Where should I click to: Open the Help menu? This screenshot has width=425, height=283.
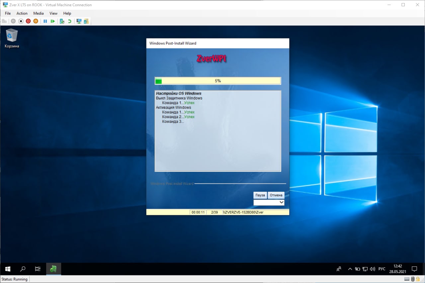(x=67, y=13)
